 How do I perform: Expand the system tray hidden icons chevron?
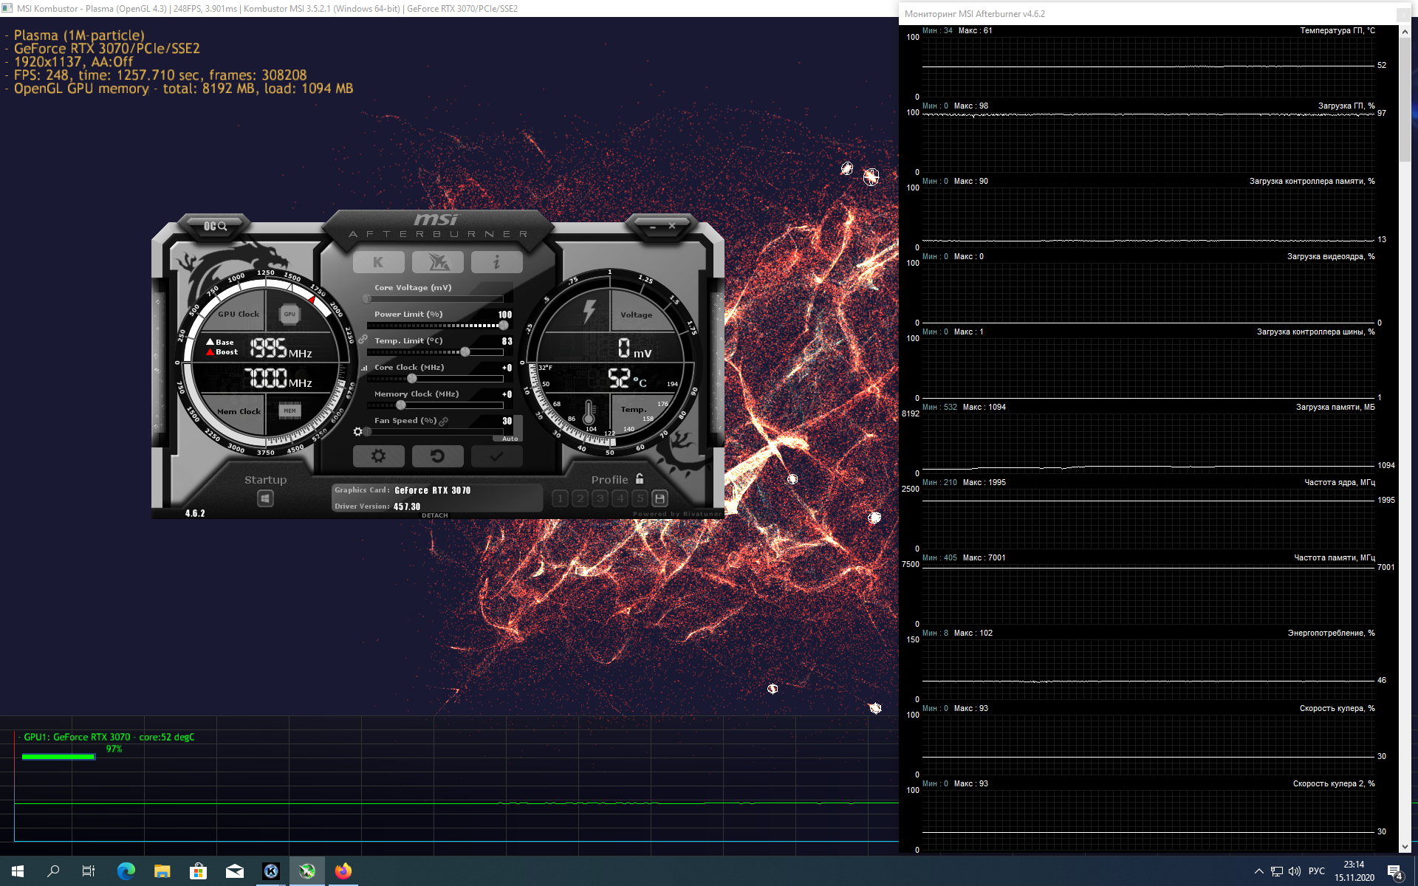coord(1258,871)
